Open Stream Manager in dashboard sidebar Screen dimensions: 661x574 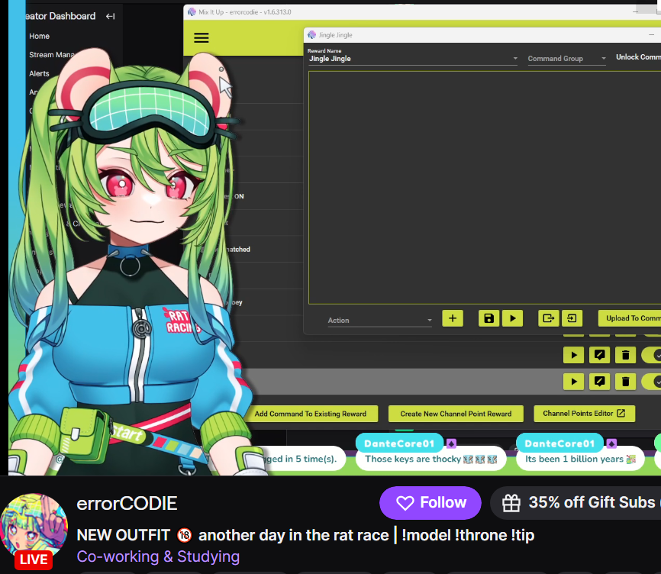coord(51,55)
